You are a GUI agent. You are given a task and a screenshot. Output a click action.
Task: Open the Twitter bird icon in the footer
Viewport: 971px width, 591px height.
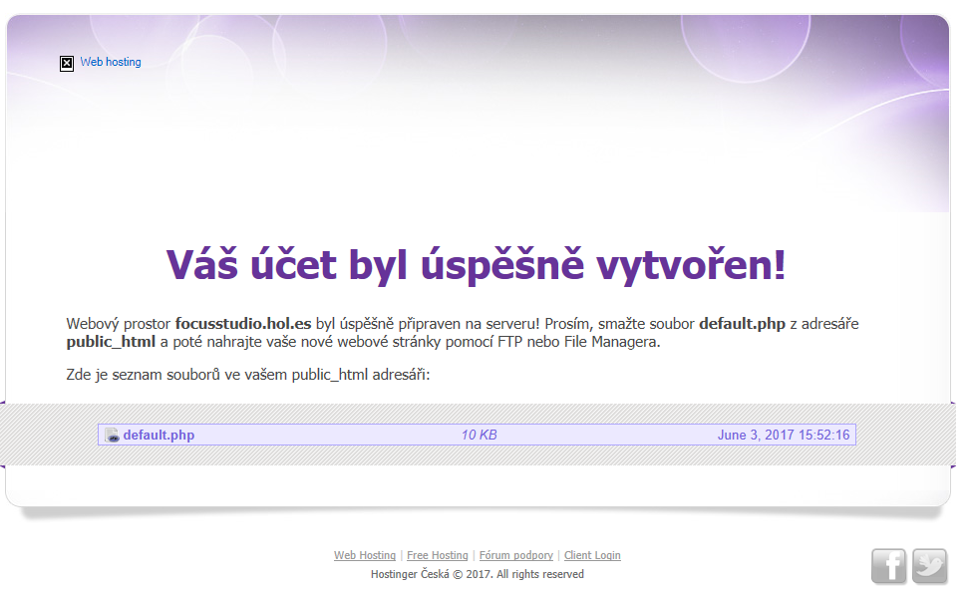pyautogui.click(x=929, y=566)
